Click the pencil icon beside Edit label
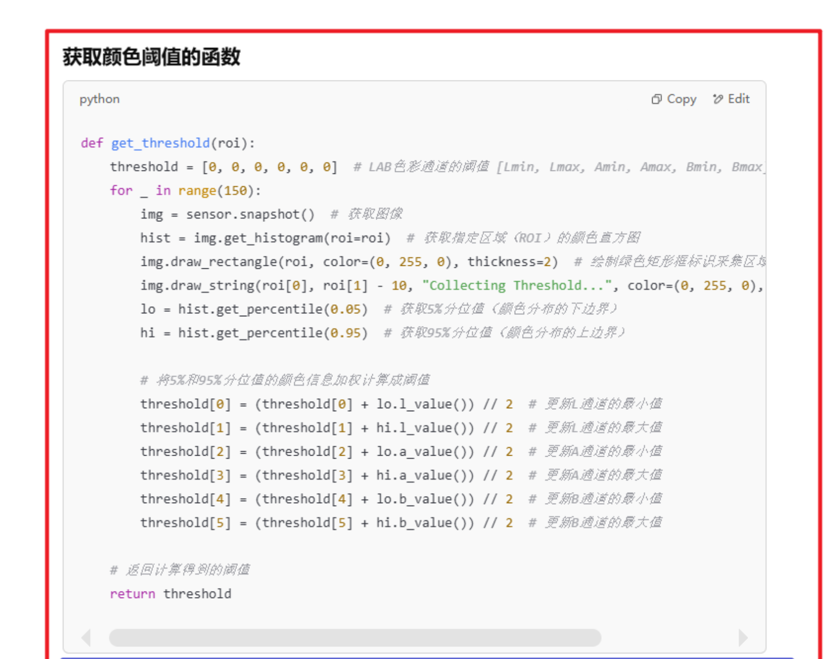Image resolution: width=840 pixels, height=659 pixels. [718, 99]
